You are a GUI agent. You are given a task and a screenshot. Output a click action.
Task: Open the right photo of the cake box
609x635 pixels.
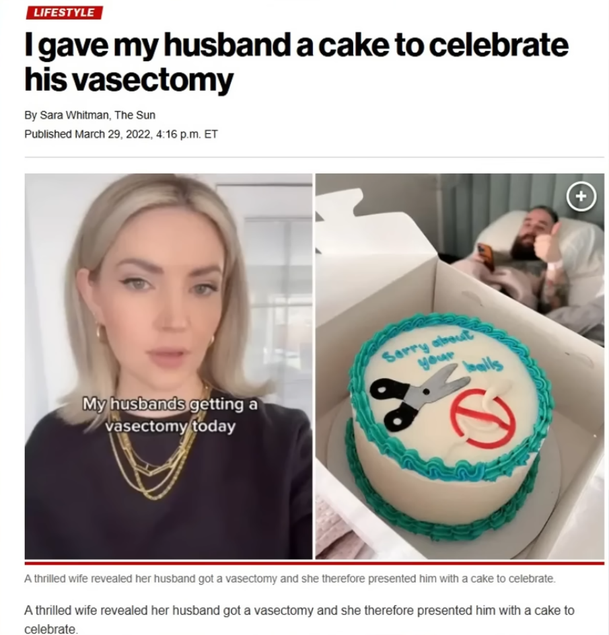point(460,367)
